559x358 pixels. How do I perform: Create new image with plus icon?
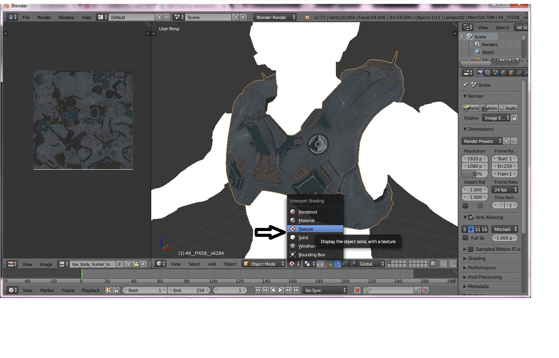click(128, 264)
